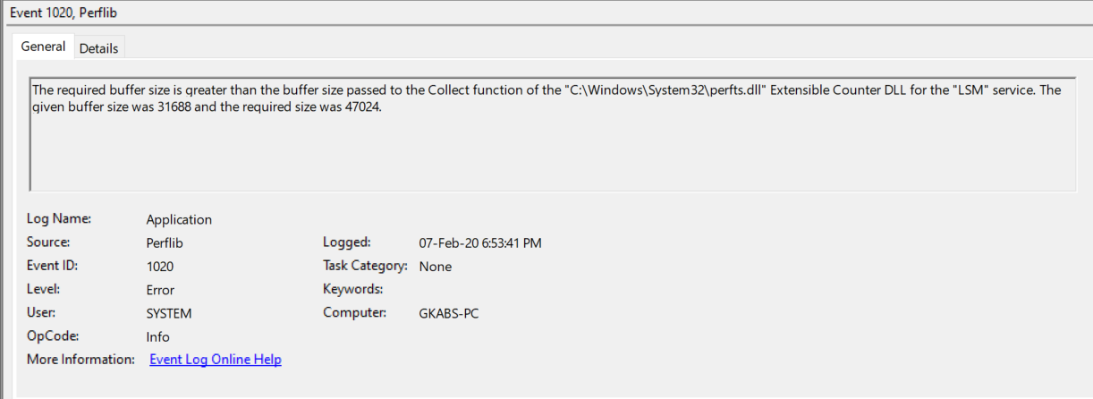Click the Source value Perflib
The width and height of the screenshot is (1093, 399).
click(165, 242)
